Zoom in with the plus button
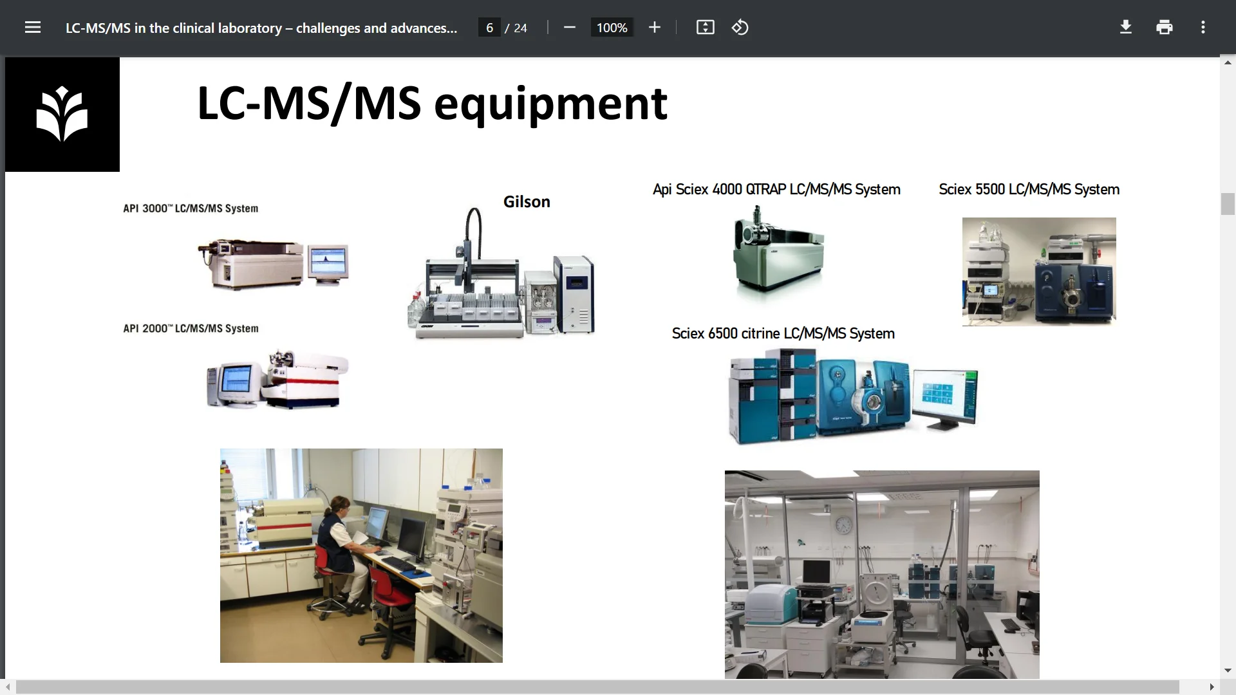This screenshot has width=1236, height=695. pyautogui.click(x=655, y=28)
